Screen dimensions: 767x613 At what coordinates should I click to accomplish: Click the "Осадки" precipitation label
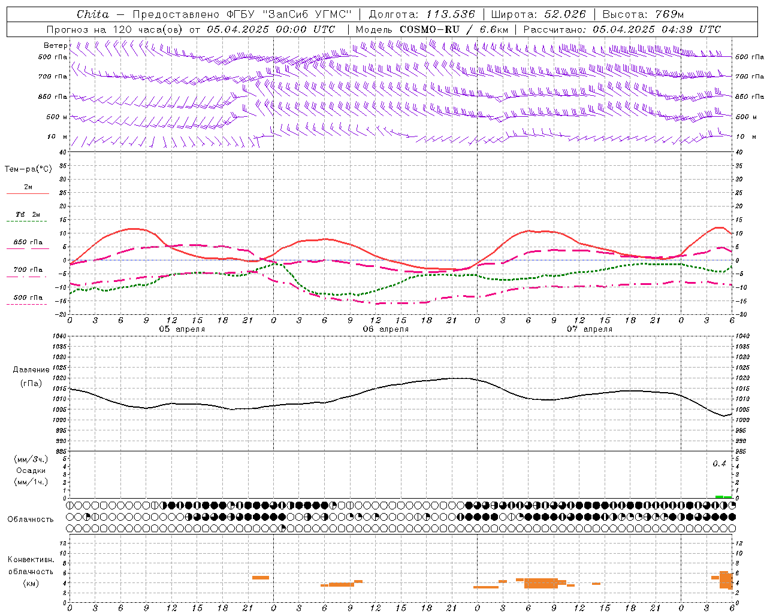pos(31,471)
